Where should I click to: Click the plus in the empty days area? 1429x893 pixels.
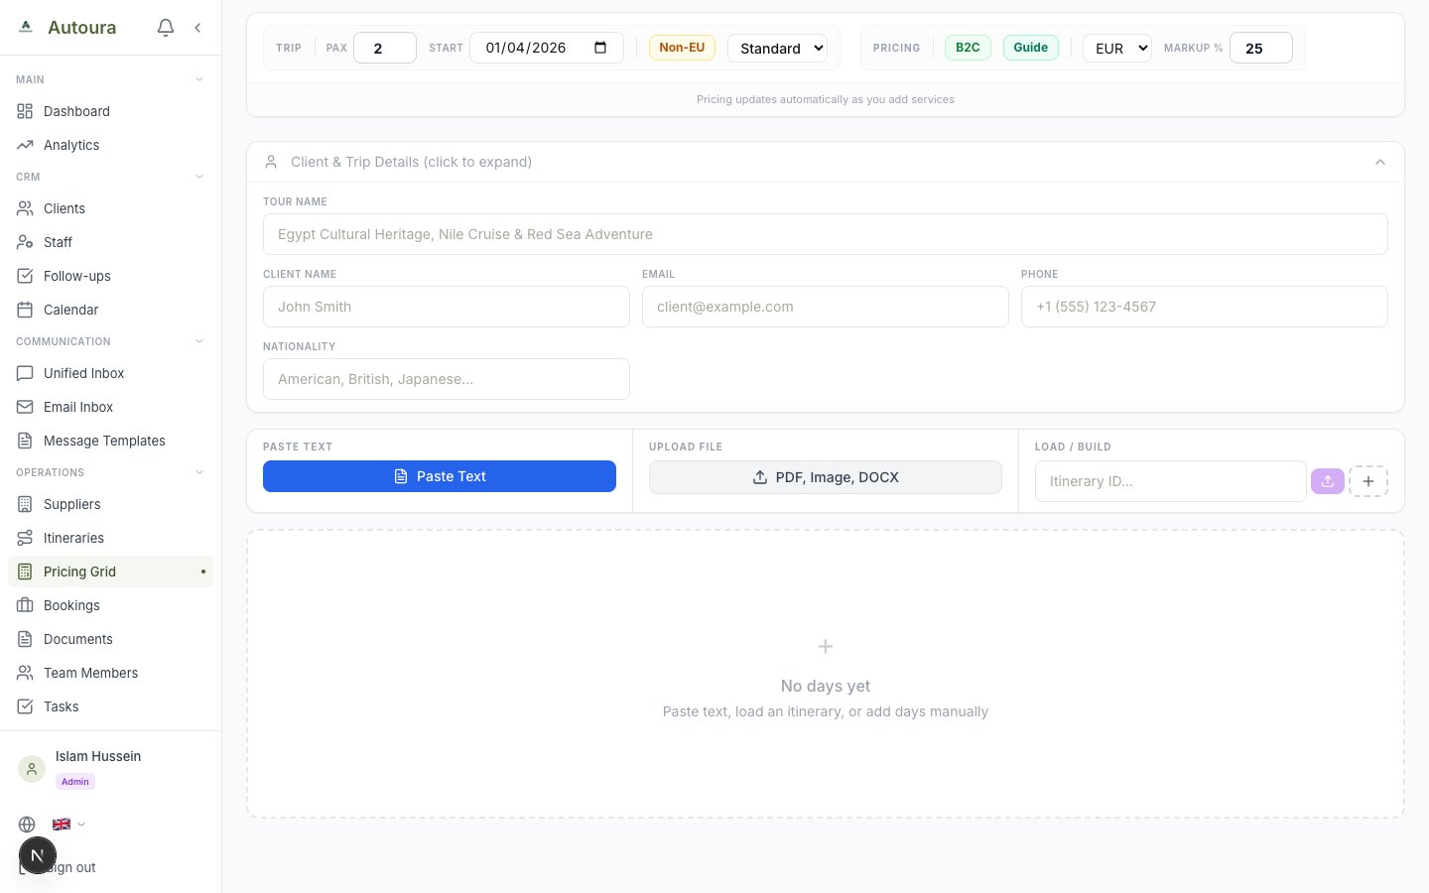[x=826, y=647]
